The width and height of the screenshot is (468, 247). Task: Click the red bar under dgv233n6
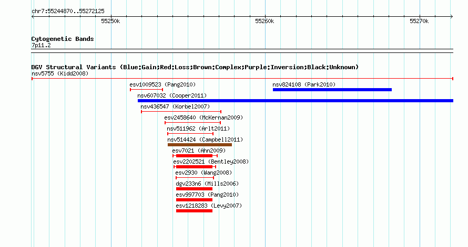(x=195, y=189)
